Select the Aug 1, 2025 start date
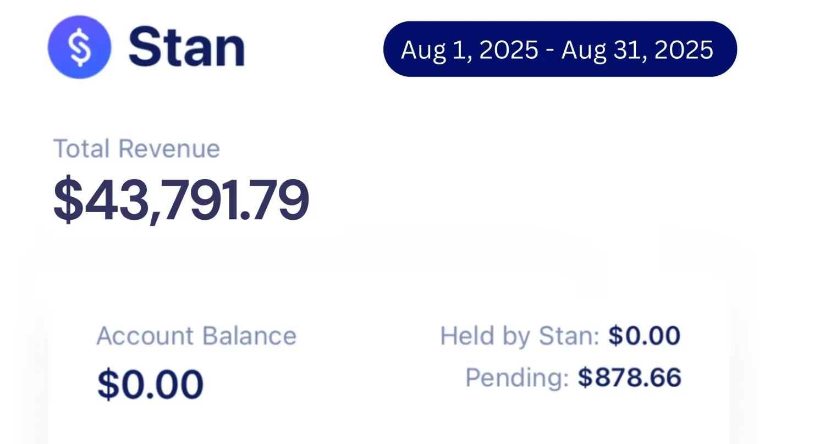825x444 pixels. [469, 50]
